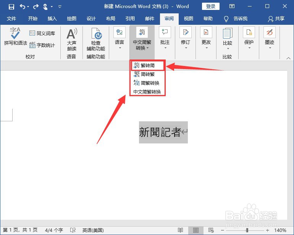
Task: Redo the last action
Action: click(36, 7)
